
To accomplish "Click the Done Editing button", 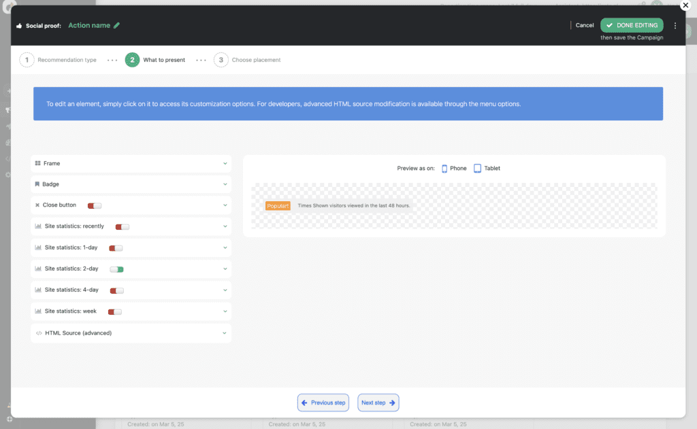I will click(631, 25).
